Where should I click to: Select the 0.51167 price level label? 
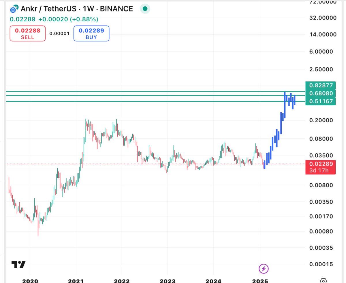coord(321,101)
